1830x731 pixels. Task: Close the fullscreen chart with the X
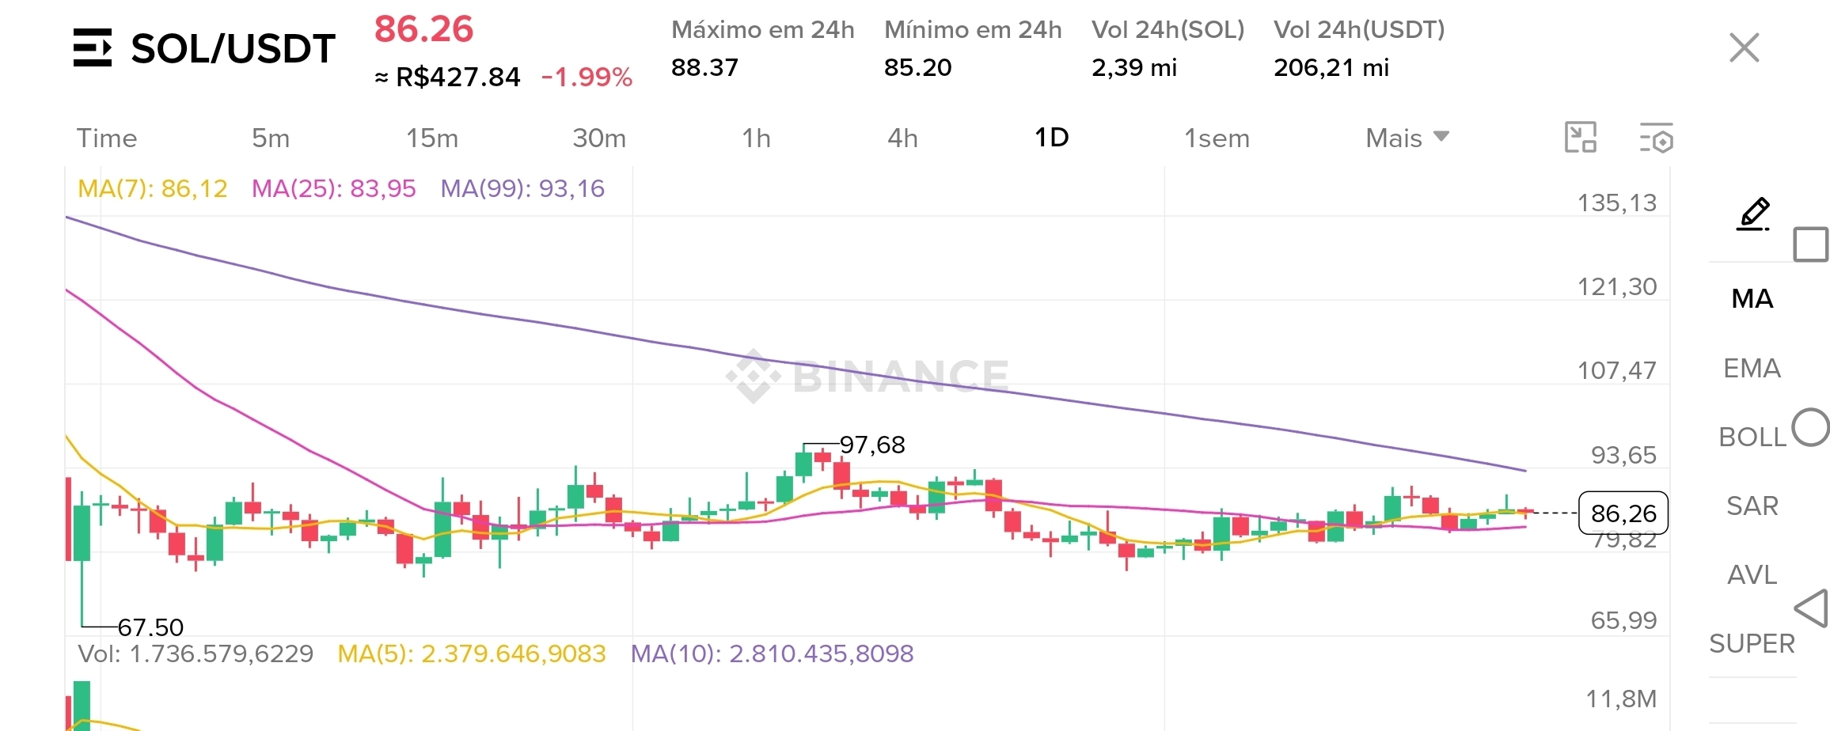pyautogui.click(x=1745, y=47)
